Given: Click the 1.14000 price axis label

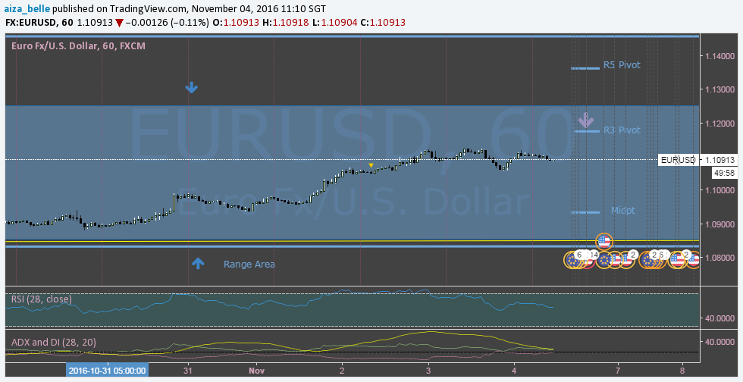Looking at the screenshot, I should point(719,56).
